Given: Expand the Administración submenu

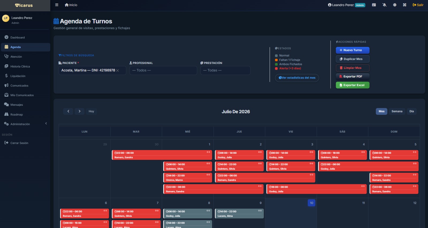Looking at the screenshot, I should click(x=25, y=124).
